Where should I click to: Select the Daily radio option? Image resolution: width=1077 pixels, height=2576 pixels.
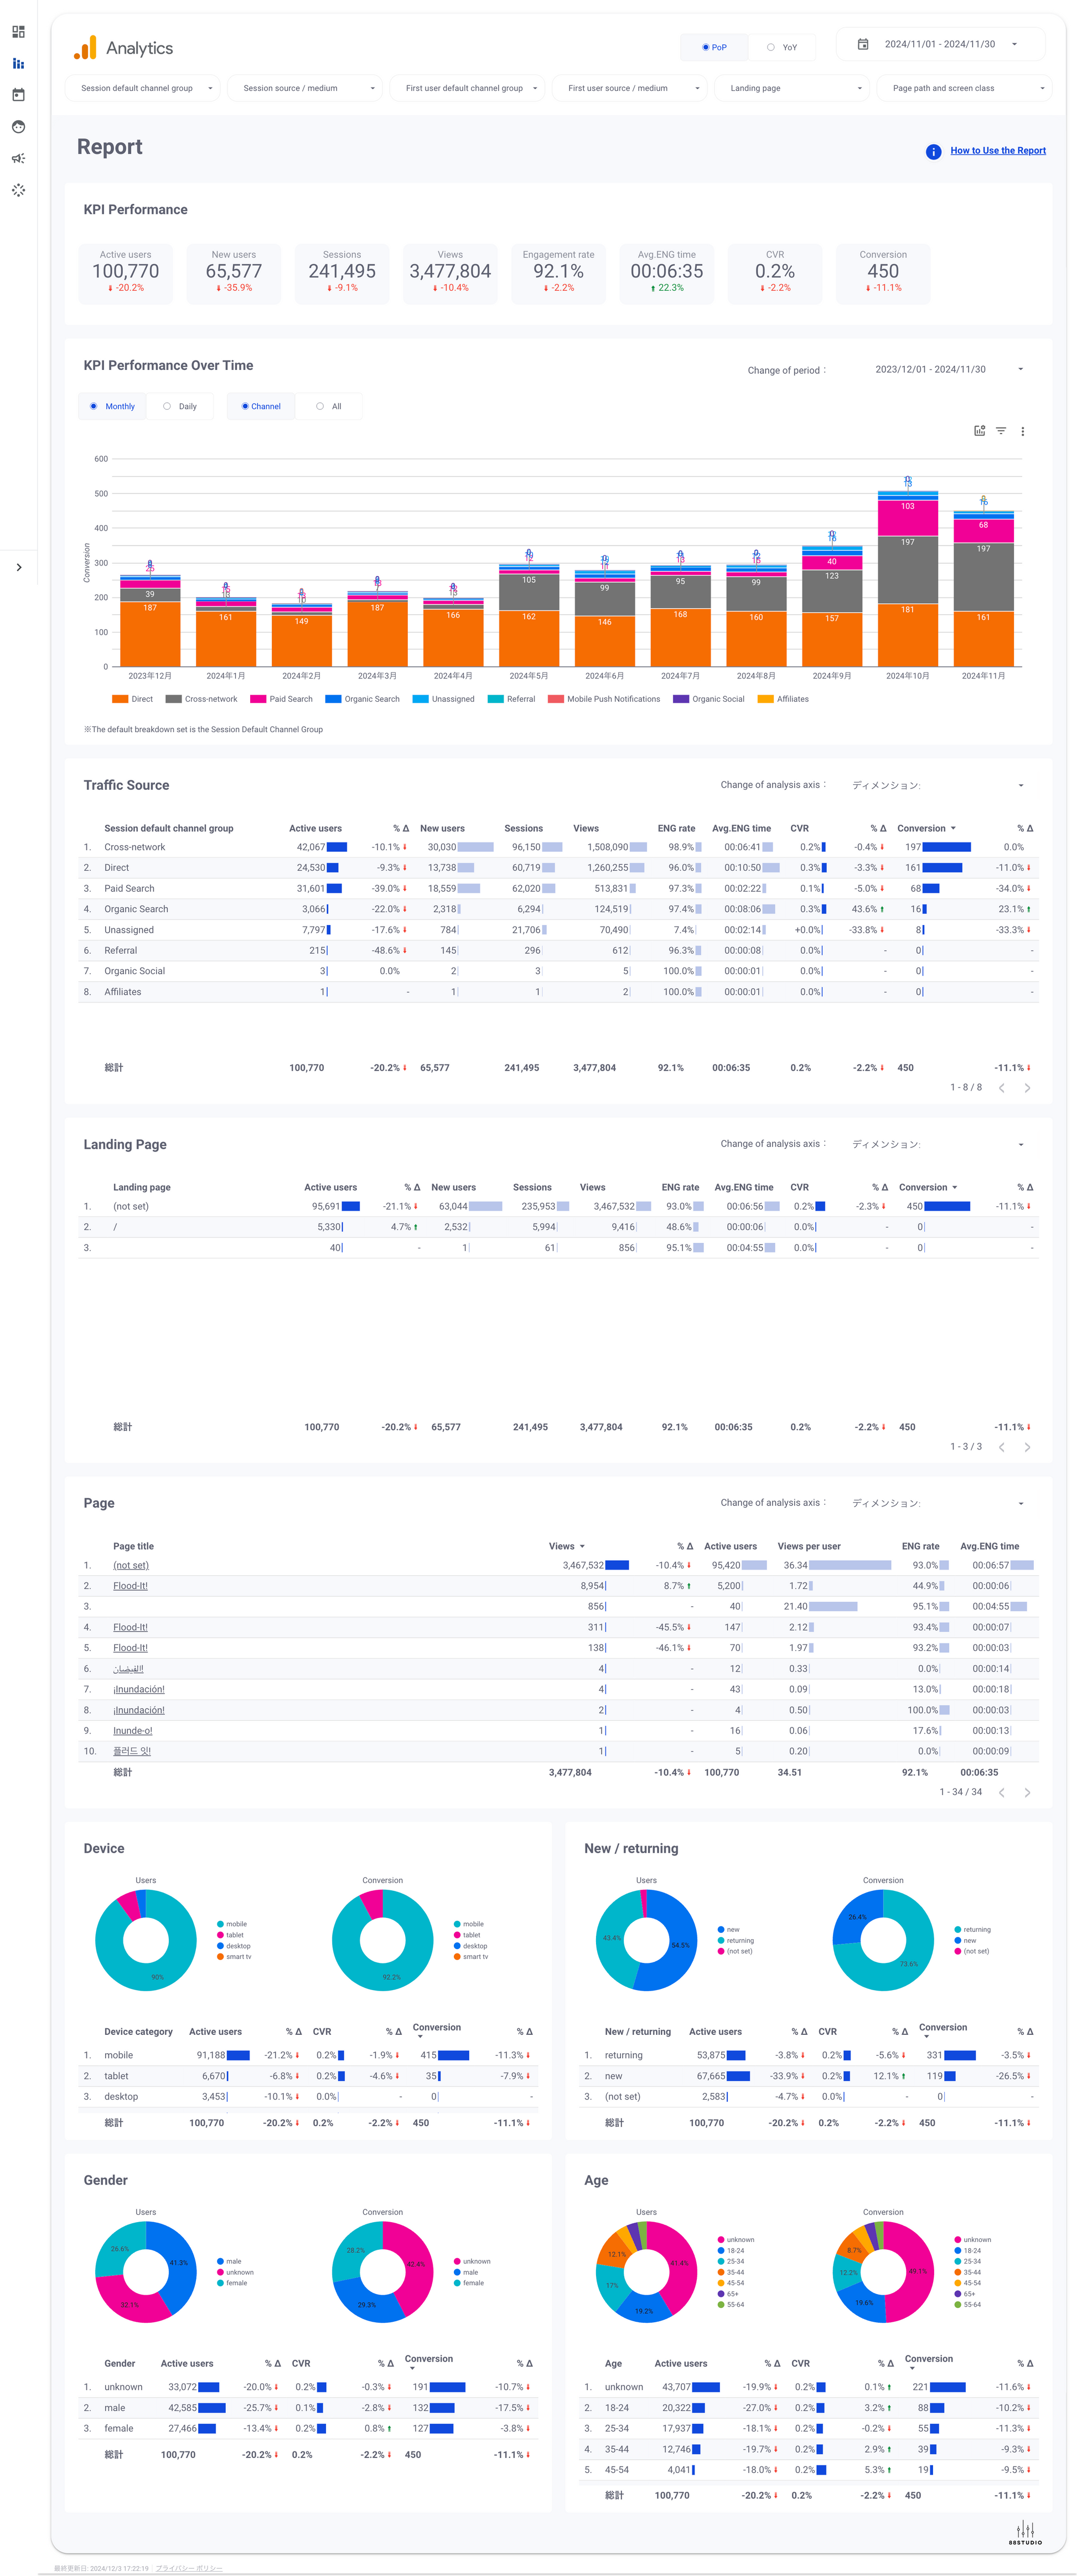[167, 406]
